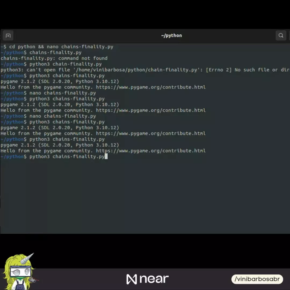Click 'chains-finality.py: command not found' output

tap(54, 58)
